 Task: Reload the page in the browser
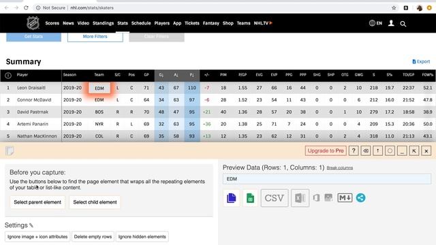point(26,7)
